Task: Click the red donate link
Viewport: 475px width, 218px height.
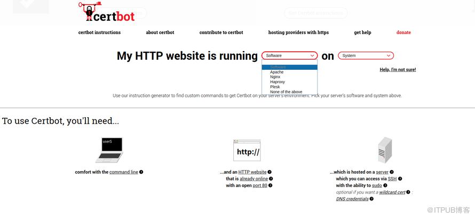Action: 403,33
